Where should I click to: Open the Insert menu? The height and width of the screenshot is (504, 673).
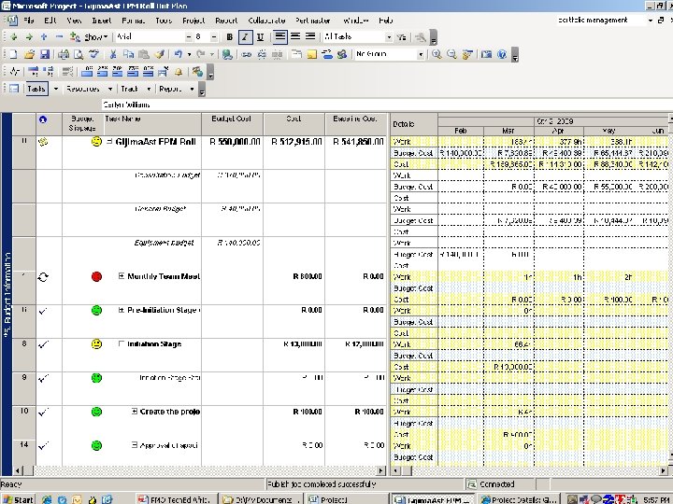pos(101,21)
